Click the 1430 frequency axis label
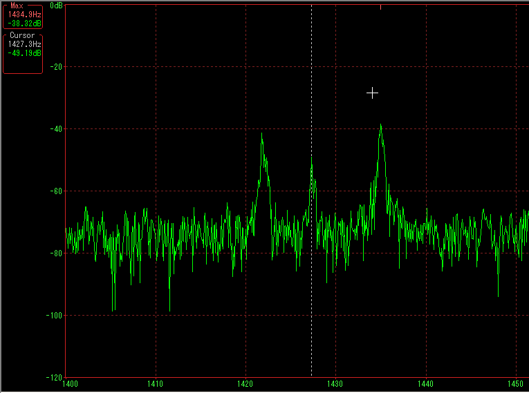Viewport: 529px width, 393px height. (x=335, y=384)
